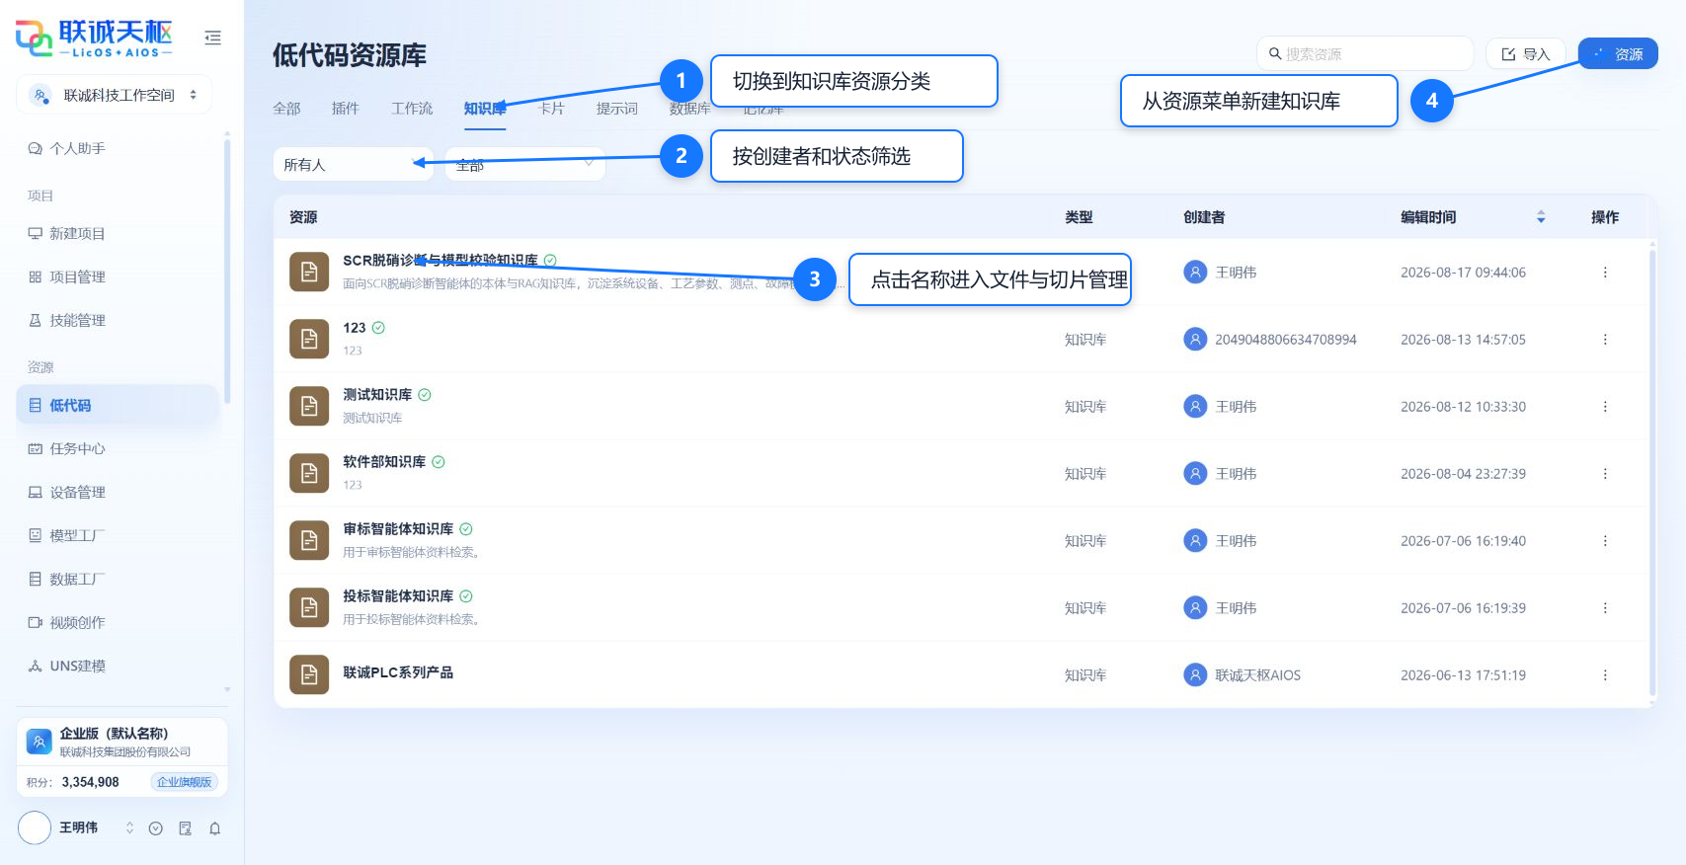Open the document icon beside the bell
This screenshot has height=865, width=1686.
[x=185, y=828]
